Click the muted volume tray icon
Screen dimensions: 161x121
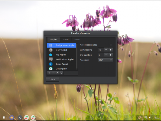(150, 118)
